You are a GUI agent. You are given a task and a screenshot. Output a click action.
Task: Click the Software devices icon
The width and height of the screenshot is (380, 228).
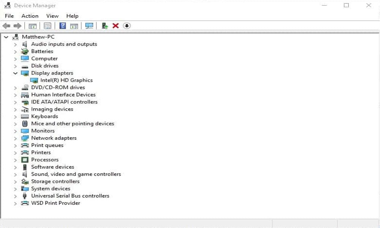pos(25,167)
